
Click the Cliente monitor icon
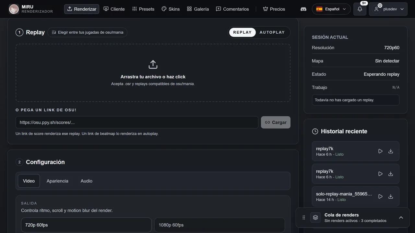click(106, 9)
